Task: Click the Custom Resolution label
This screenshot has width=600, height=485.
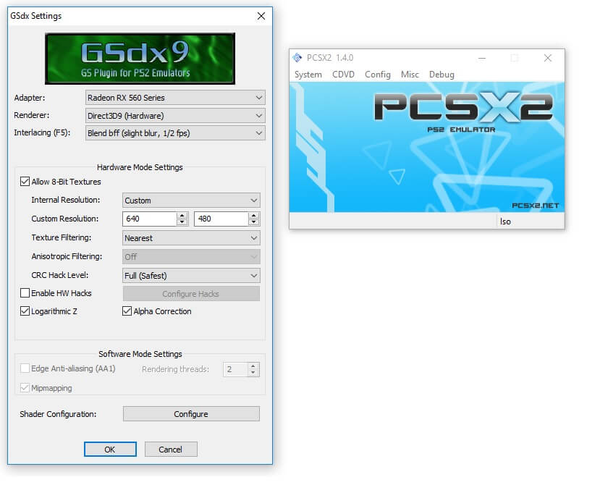Action: tap(64, 219)
